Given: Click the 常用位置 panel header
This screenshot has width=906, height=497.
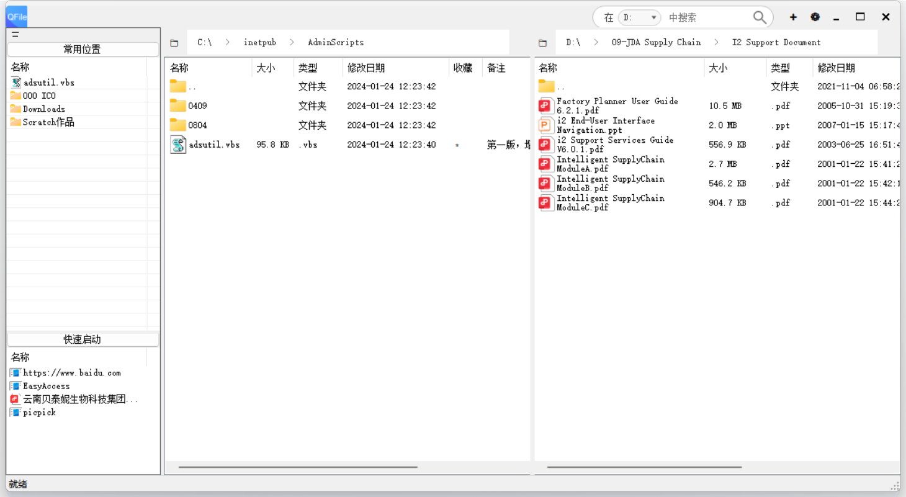Looking at the screenshot, I should [x=83, y=49].
